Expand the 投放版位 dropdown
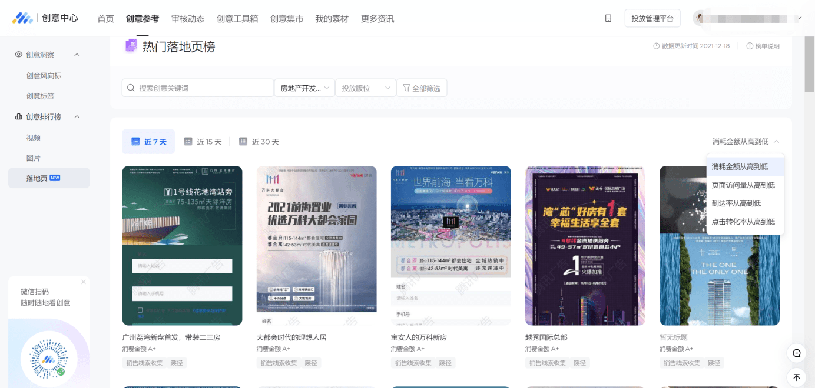The width and height of the screenshot is (815, 388). click(x=366, y=88)
